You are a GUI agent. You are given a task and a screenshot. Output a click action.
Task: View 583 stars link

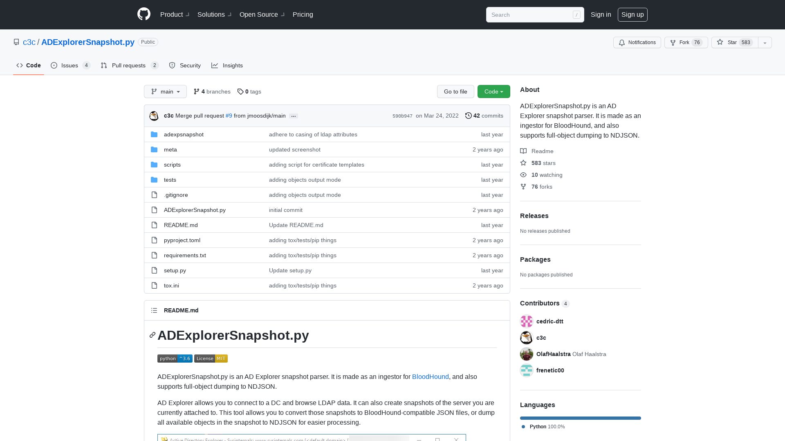coord(538,163)
